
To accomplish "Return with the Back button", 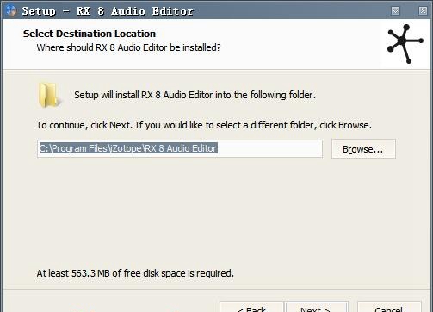I will (251, 307).
